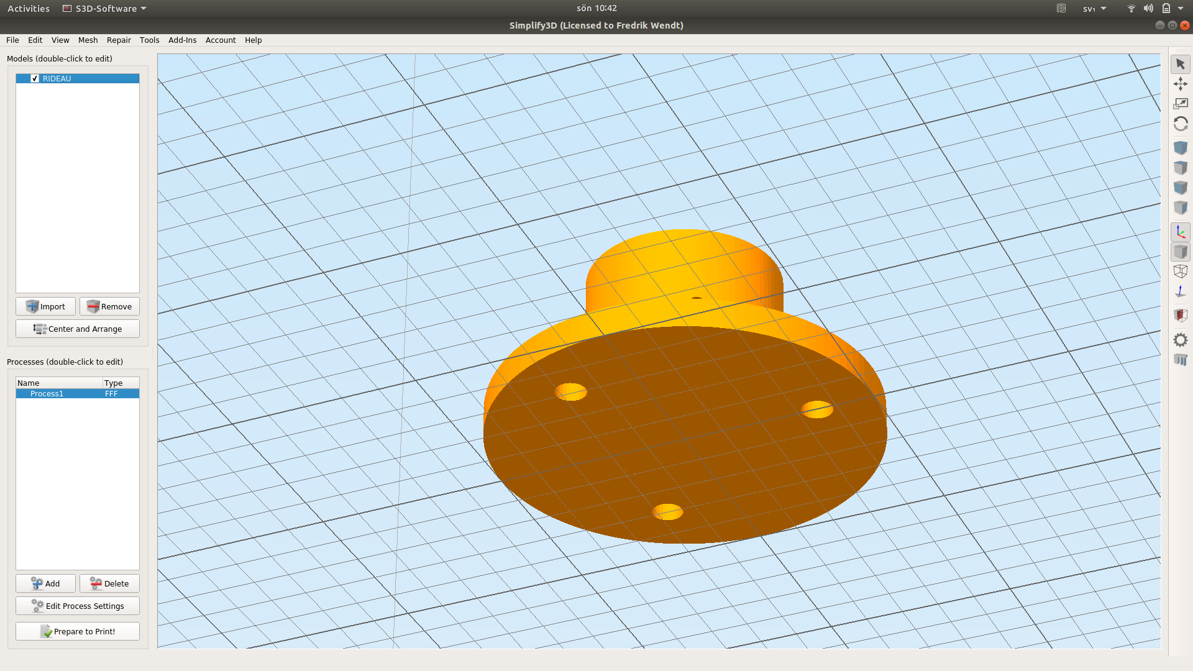The width and height of the screenshot is (1193, 671).
Task: Open the clock and calendar panel
Action: coord(596,8)
